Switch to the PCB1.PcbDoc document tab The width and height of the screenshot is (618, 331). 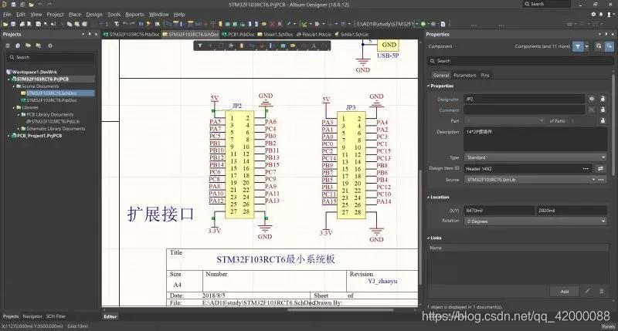[239, 34]
